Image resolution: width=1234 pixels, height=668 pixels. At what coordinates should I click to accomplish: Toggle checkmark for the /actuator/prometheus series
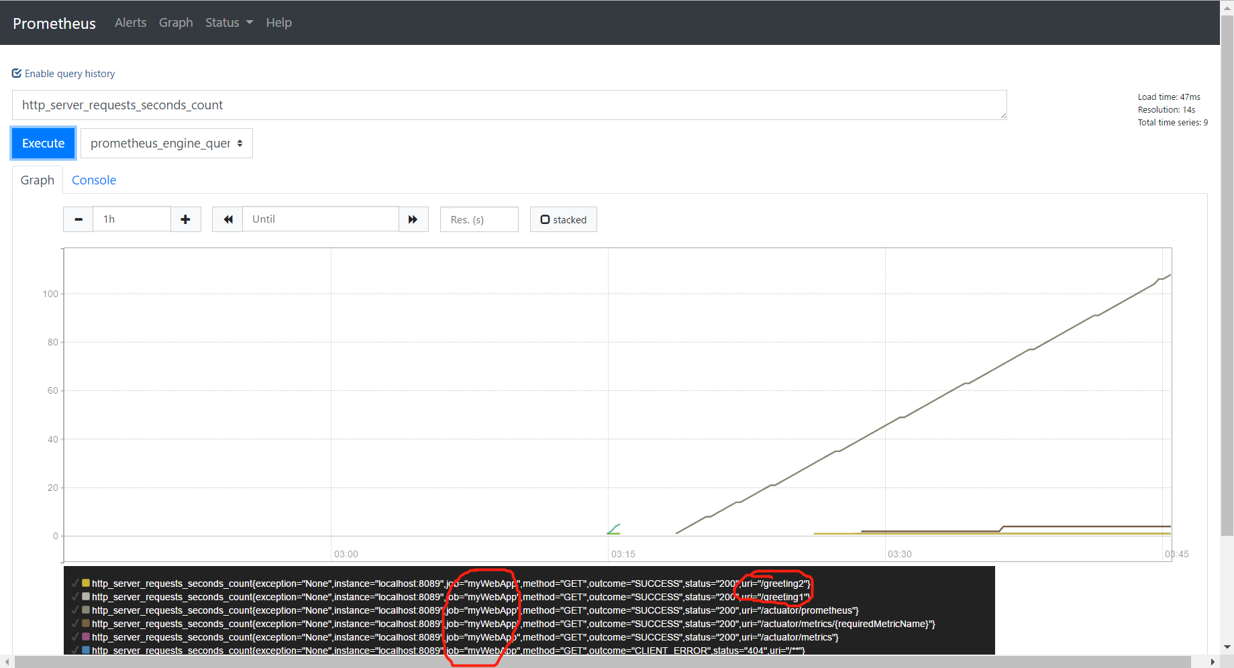(75, 610)
